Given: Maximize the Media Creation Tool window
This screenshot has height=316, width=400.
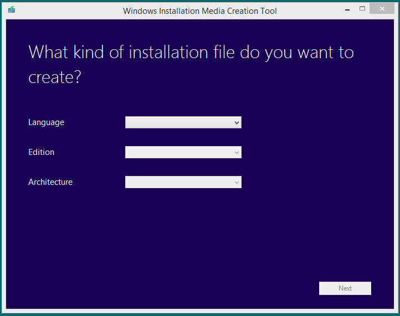Looking at the screenshot, I should pos(362,9).
